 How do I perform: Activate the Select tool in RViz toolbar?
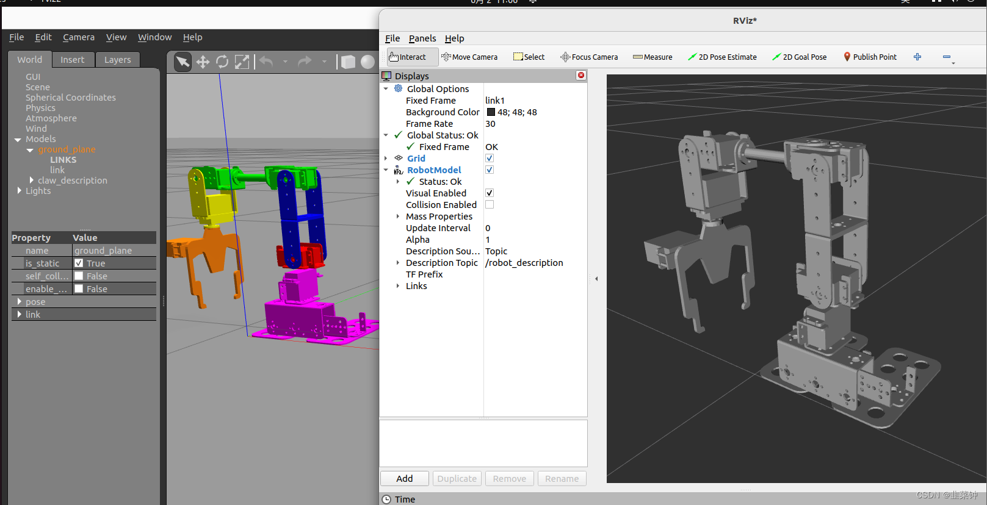click(529, 57)
